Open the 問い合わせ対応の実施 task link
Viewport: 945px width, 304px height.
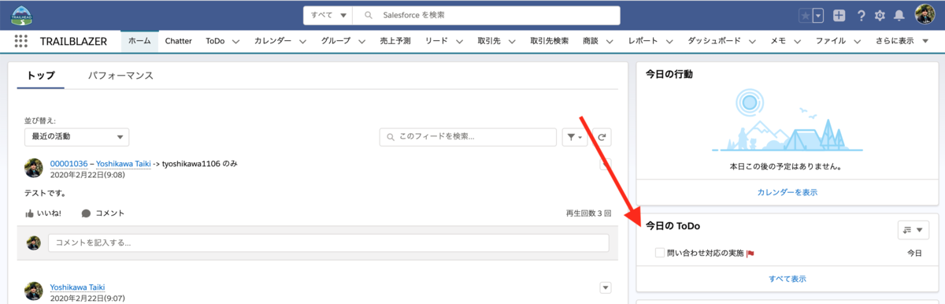705,254
